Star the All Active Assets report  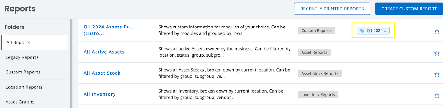[437, 53]
